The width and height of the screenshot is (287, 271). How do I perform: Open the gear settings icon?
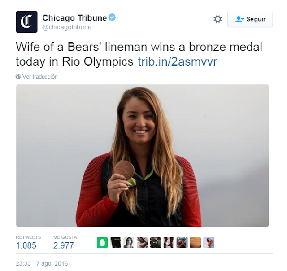pyautogui.click(x=217, y=19)
